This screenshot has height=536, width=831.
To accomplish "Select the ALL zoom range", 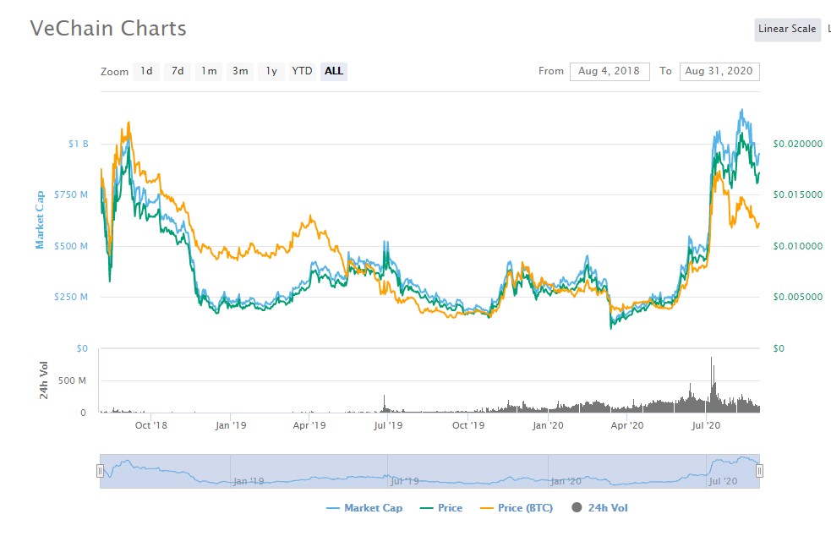I will [x=334, y=71].
